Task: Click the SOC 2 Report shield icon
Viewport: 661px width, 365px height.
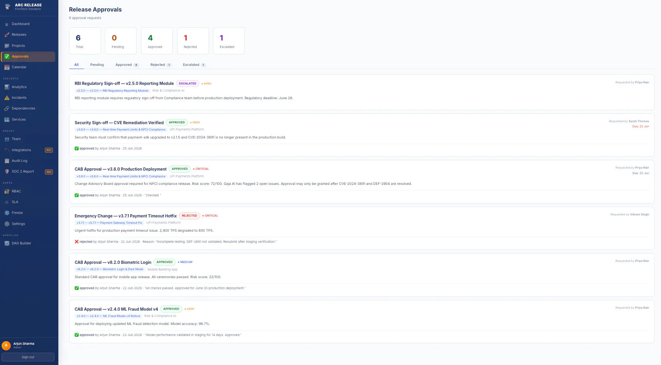Action: (7, 171)
